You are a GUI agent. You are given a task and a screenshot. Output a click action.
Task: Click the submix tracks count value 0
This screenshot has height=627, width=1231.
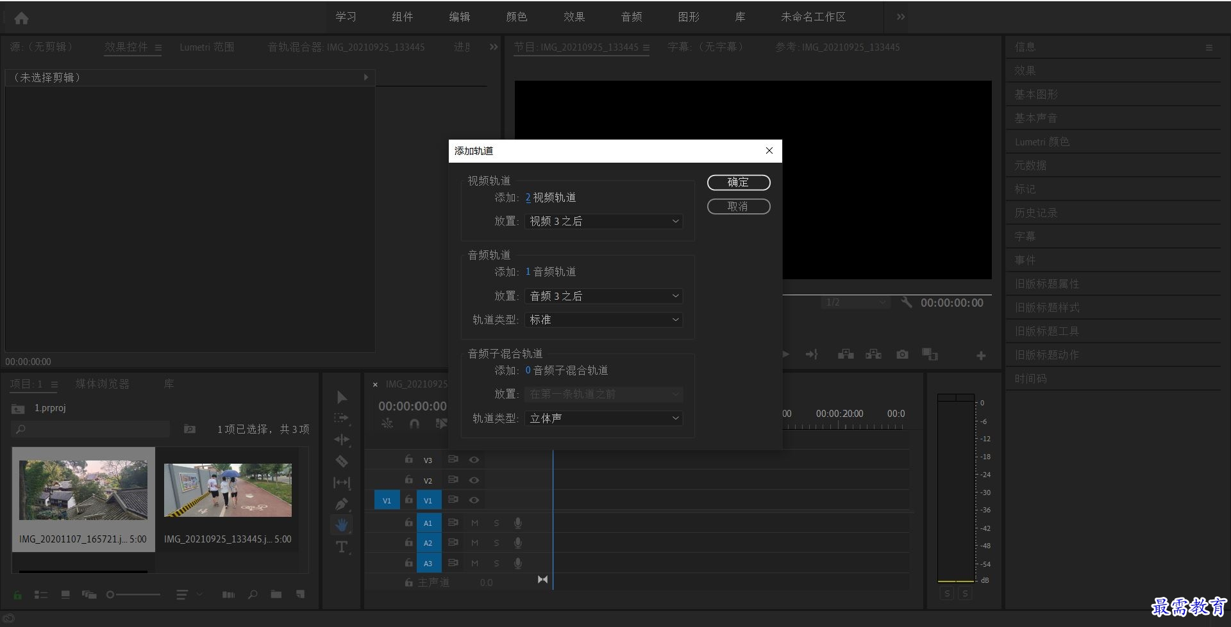(528, 370)
